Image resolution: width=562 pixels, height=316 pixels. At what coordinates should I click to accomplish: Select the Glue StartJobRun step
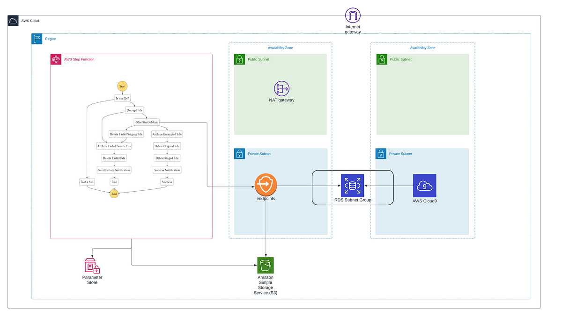[x=147, y=122]
